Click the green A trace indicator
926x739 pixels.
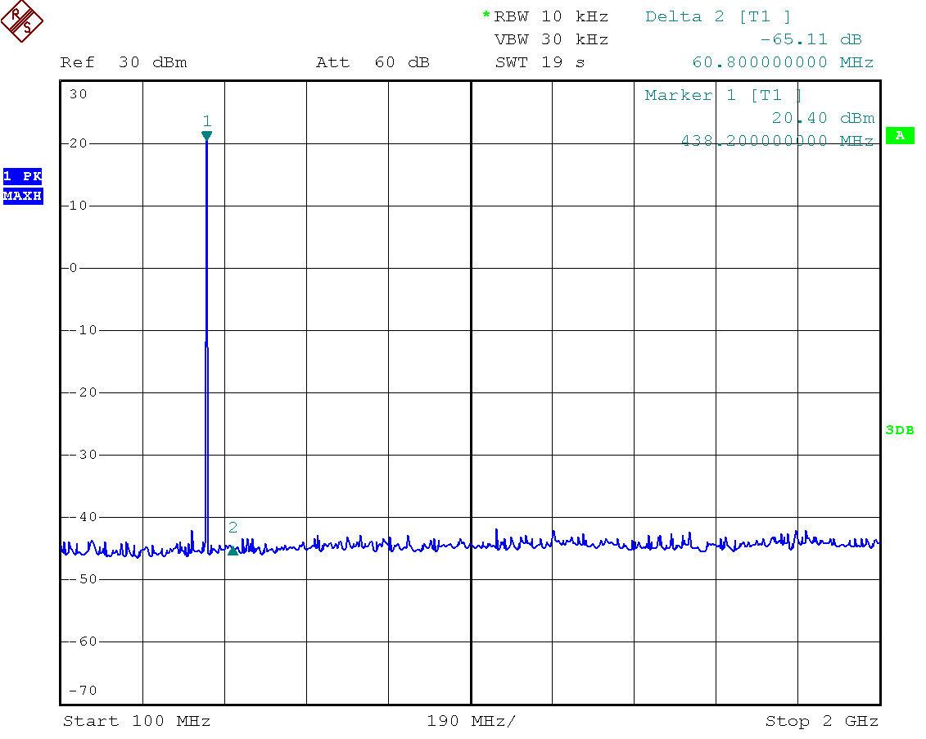tap(900, 136)
